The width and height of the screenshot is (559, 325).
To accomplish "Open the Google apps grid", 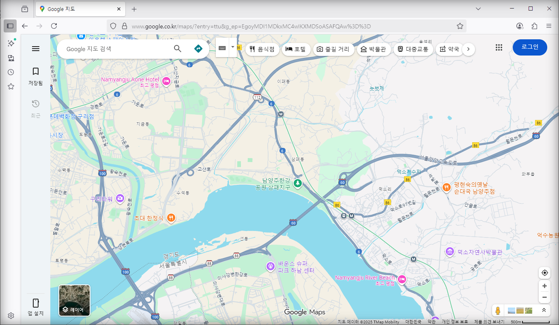I will [499, 47].
